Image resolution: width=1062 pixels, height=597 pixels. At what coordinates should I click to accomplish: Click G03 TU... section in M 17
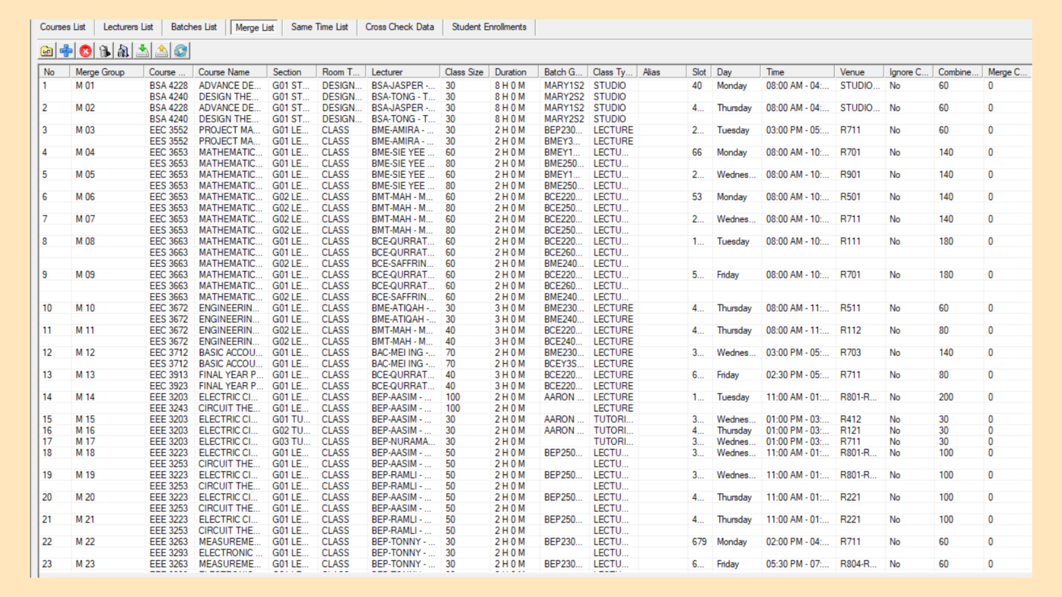point(291,442)
